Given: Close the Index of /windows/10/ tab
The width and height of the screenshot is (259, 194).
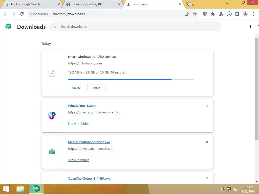Looking at the screenshot, I should click(119, 4).
